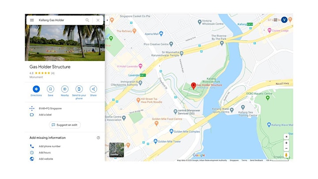Click the red Gas Holder Structure pin
The height and width of the screenshot is (179, 318).
pyautogui.click(x=193, y=86)
